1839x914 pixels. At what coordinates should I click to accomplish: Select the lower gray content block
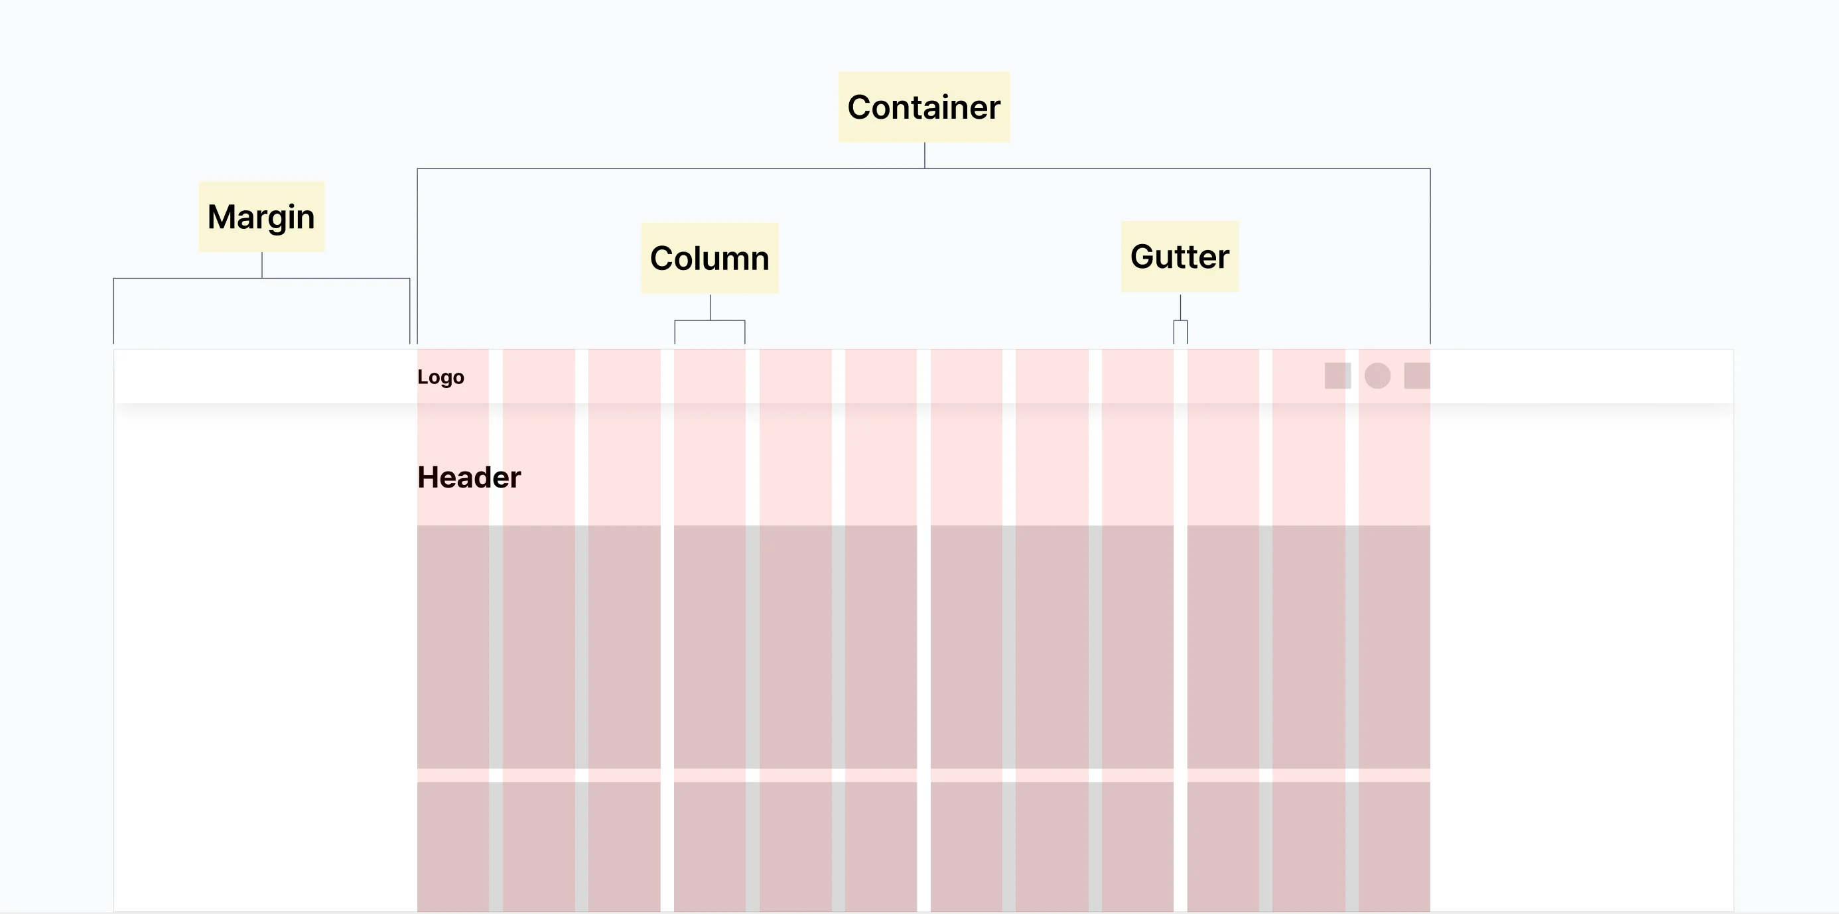point(923,846)
